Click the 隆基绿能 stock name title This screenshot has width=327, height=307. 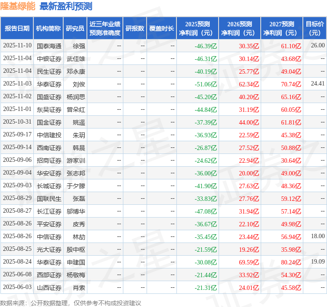click(18, 7)
